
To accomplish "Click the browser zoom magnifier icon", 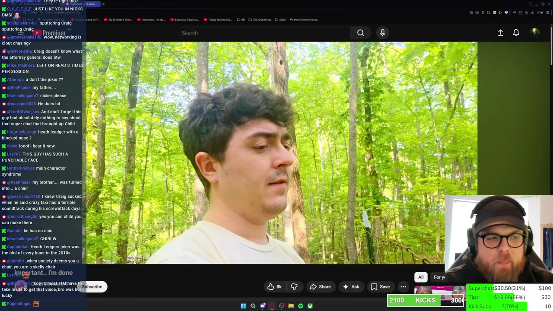I will click(x=471, y=13).
